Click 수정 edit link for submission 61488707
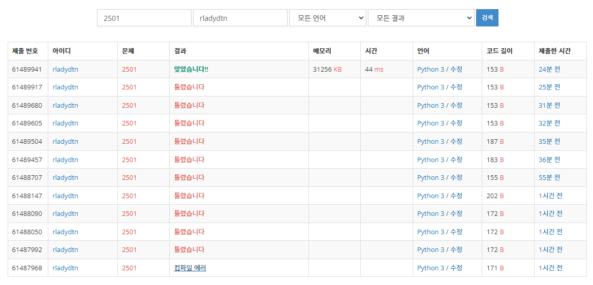This screenshot has width=593, height=285. tap(456, 178)
